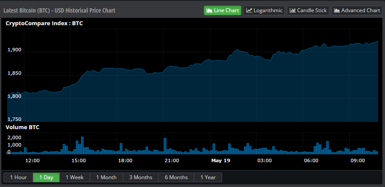Open the Advanced Chart view
This screenshot has height=187, width=385.
coord(357,10)
